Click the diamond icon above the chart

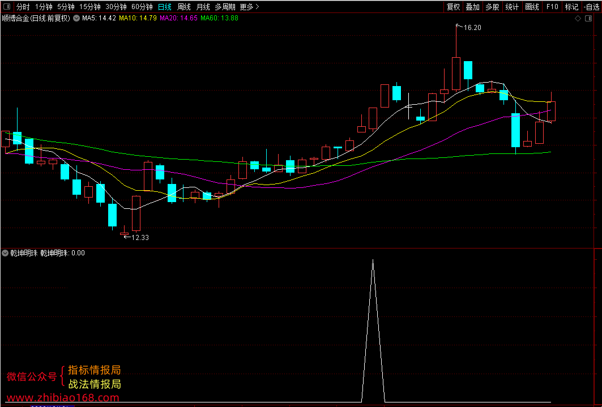click(578, 19)
